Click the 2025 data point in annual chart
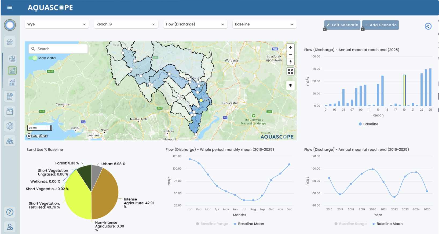 click(x=427, y=191)
